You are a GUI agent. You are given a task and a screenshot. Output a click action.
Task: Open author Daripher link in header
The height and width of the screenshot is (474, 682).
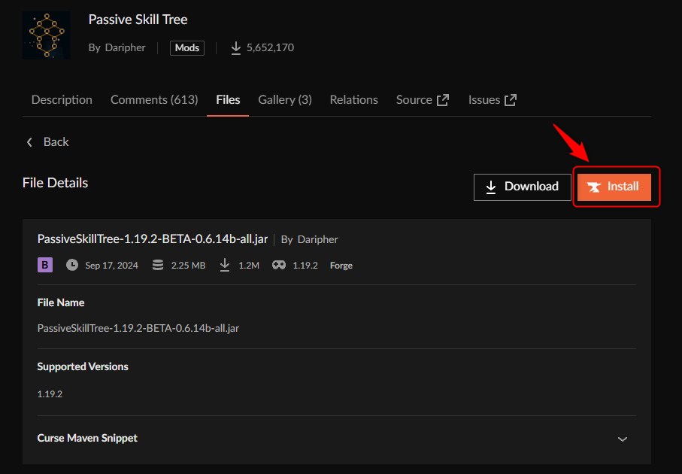point(126,47)
